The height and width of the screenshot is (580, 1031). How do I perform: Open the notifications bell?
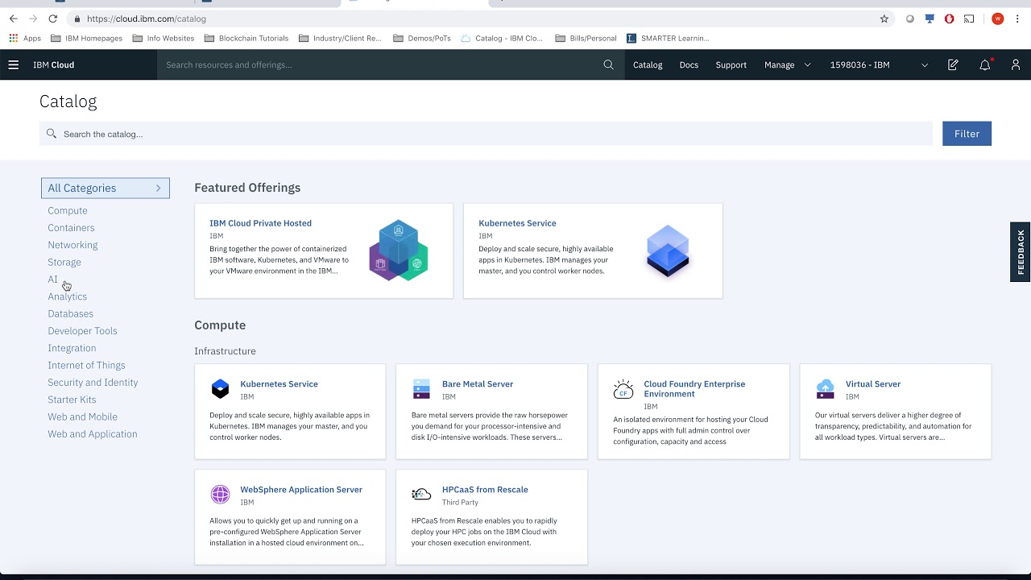984,64
